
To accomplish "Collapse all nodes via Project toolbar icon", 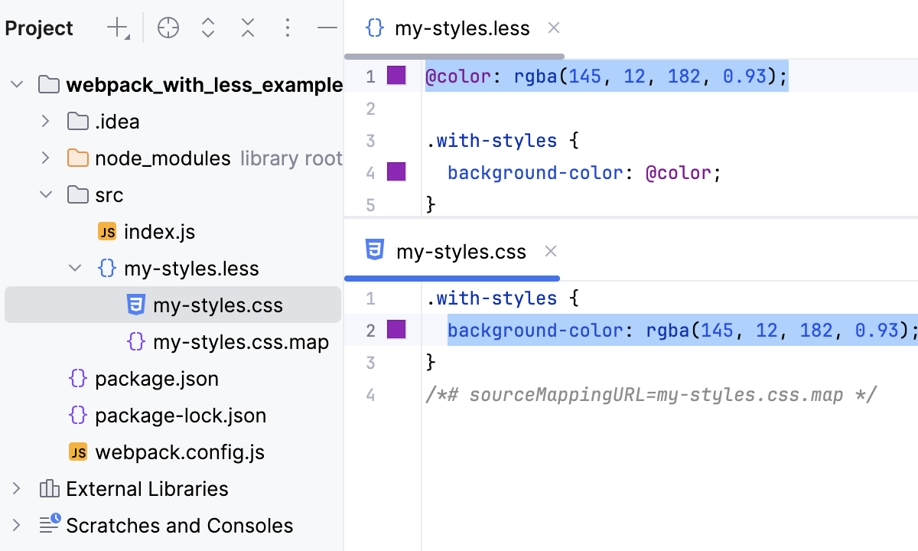I will (247, 28).
